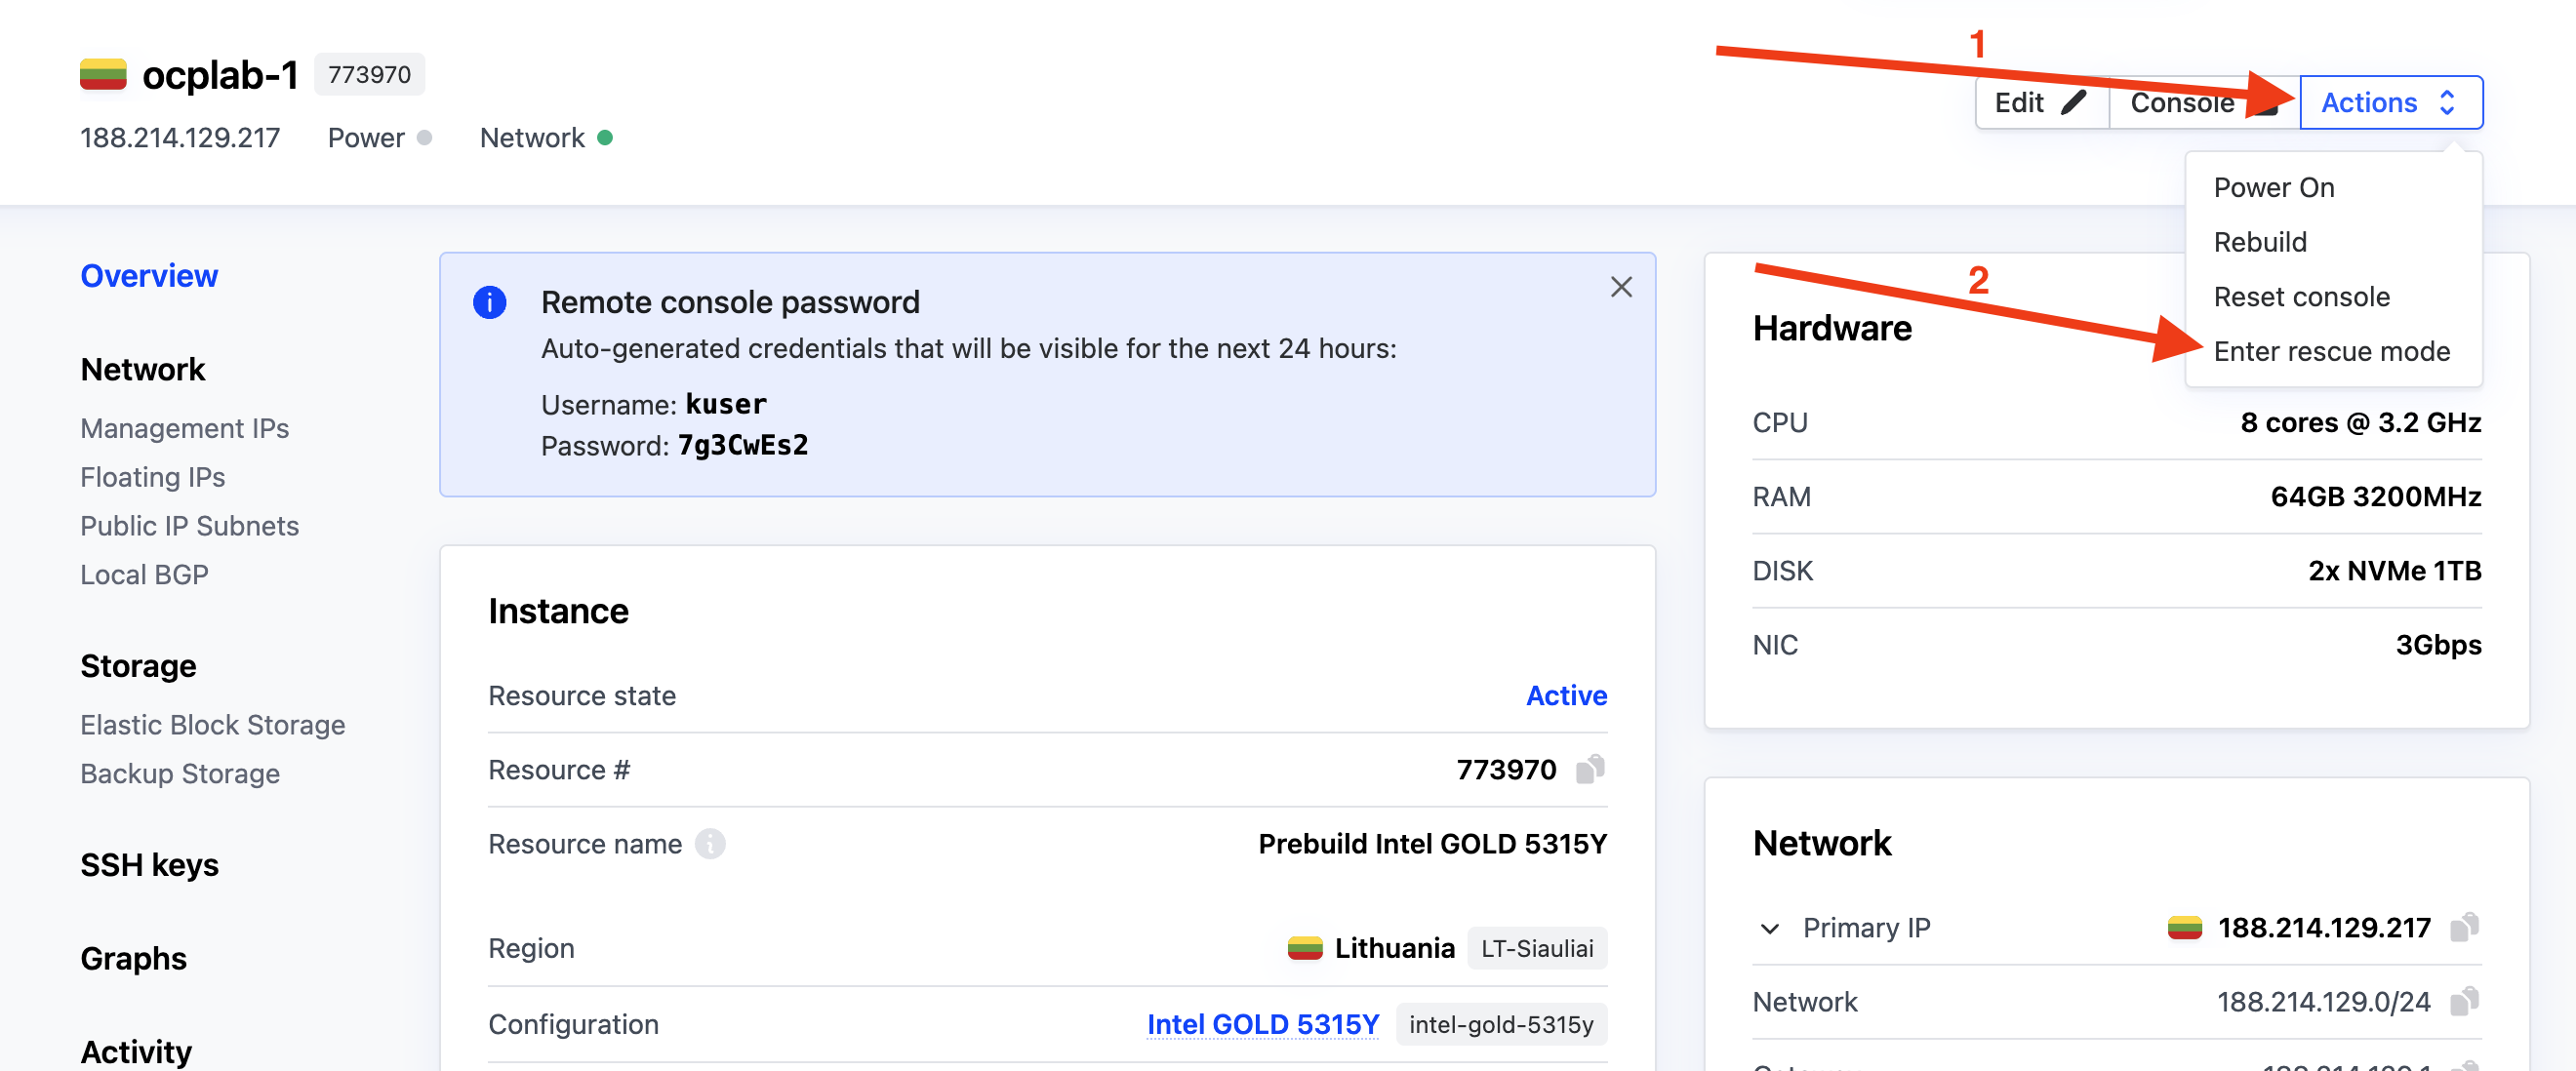Choose Enter rescue mode option
Viewport: 2576px width, 1071px height.
coord(2331,351)
